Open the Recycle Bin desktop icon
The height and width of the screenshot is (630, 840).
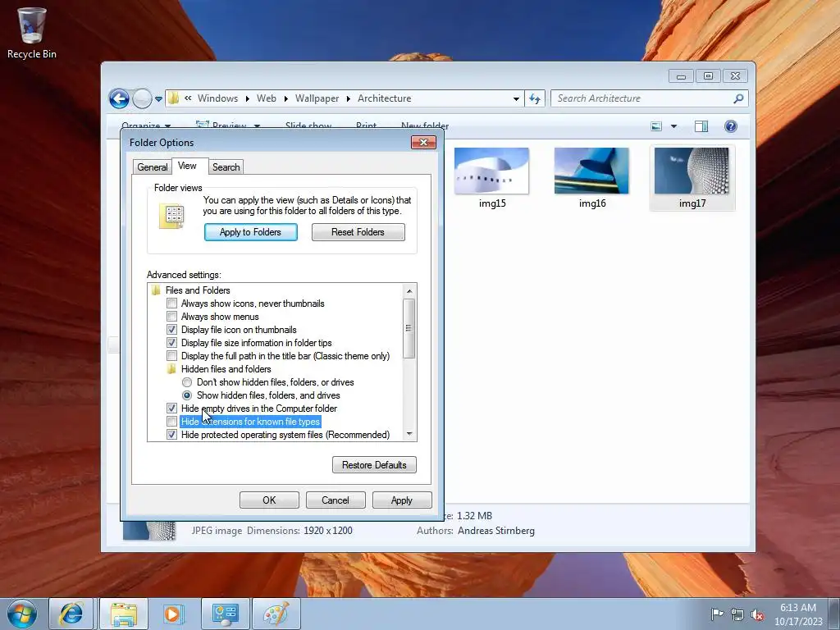point(32,33)
